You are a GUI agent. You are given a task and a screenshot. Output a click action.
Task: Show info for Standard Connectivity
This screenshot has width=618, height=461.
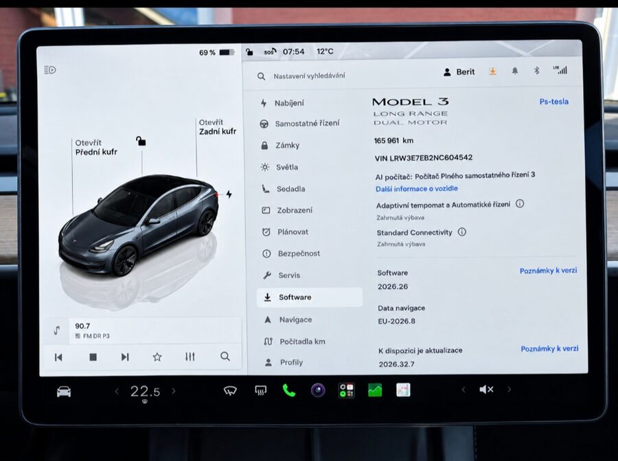tap(462, 232)
